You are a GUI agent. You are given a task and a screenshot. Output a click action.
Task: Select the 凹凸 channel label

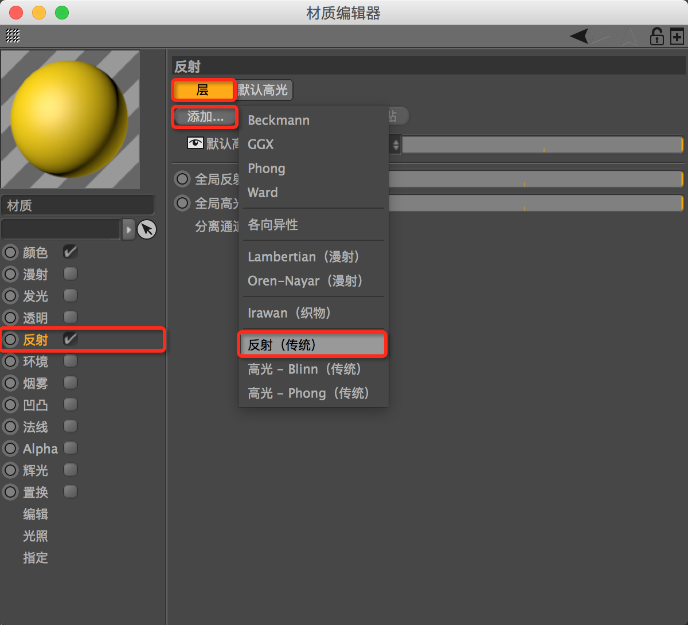[x=35, y=405]
